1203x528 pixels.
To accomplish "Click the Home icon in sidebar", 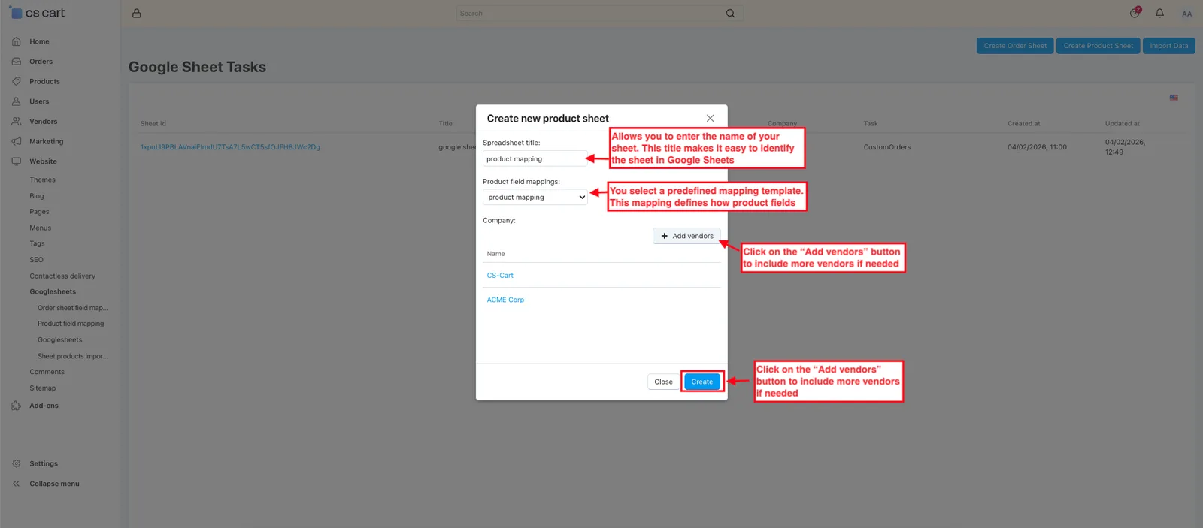I will pyautogui.click(x=17, y=41).
